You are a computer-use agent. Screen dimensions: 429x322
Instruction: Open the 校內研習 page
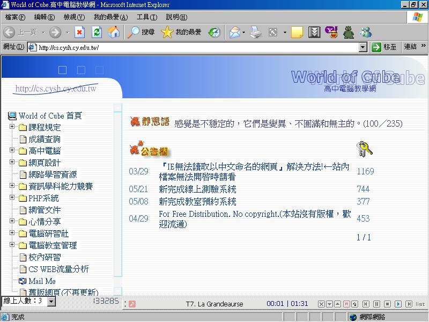pos(45,257)
